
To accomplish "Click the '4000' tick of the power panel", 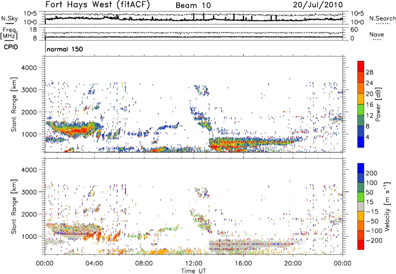I will pos(29,68).
